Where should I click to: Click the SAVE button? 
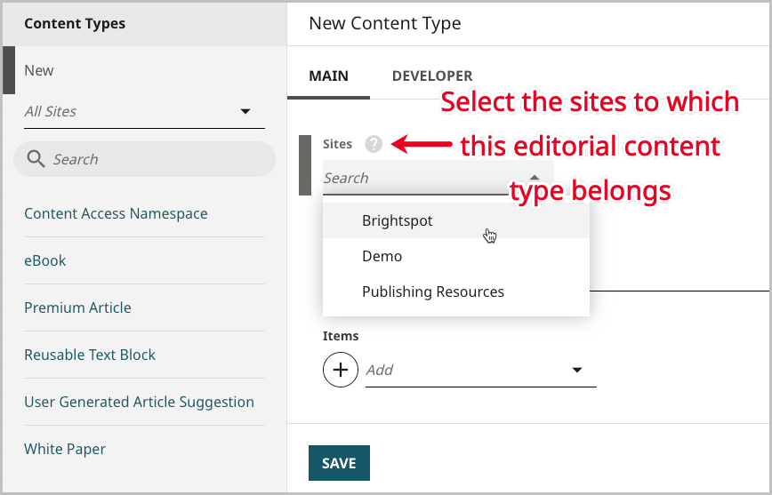(339, 462)
